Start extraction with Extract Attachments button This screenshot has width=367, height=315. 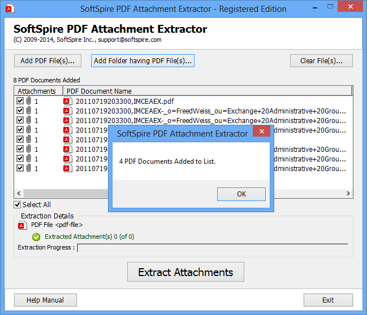185,272
